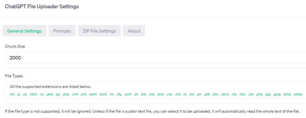Click the .webp file extension
Image resolution: width=306 pixels, height=118 pixels.
click(x=298, y=94)
